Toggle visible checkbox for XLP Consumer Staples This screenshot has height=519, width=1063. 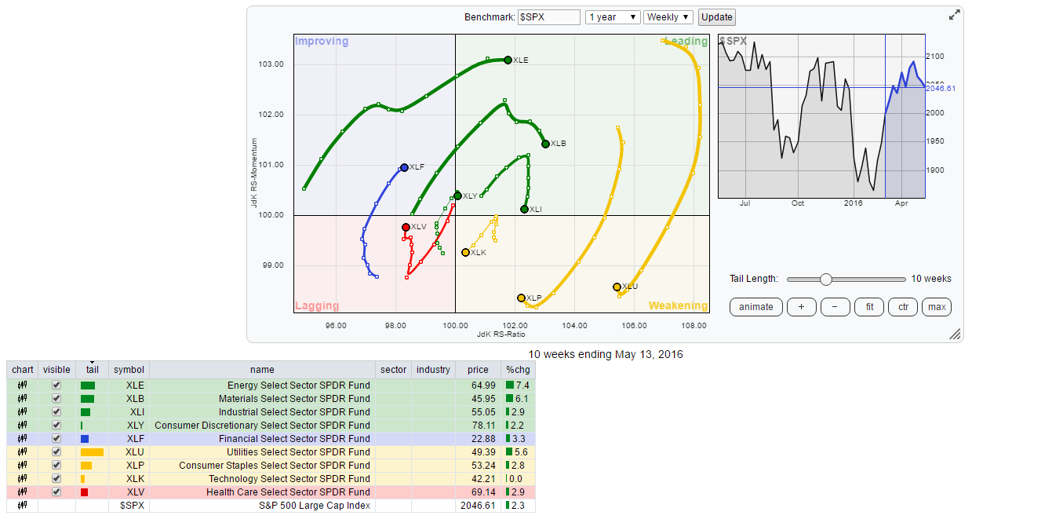tap(56, 466)
